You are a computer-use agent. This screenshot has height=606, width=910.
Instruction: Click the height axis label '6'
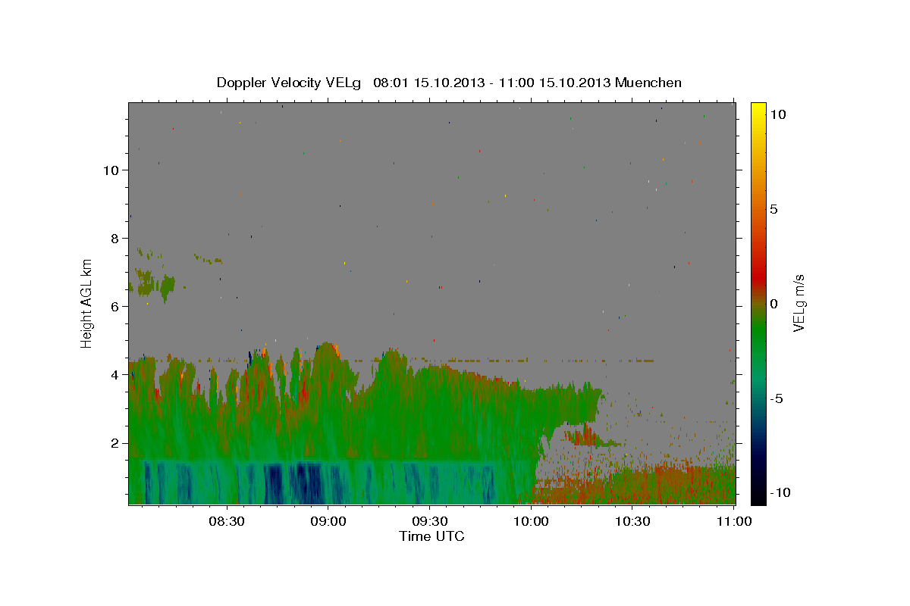[113, 307]
